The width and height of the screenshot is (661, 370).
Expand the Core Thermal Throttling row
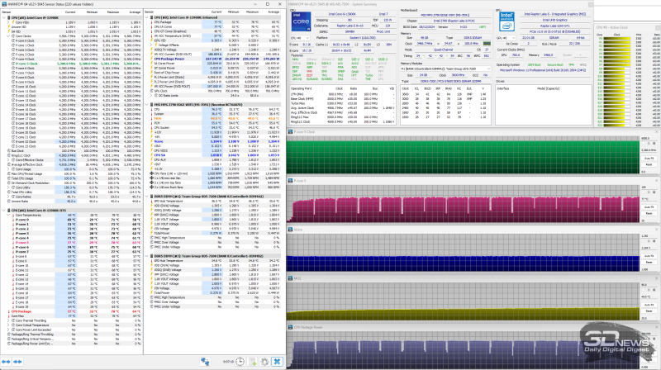click(x=6, y=319)
